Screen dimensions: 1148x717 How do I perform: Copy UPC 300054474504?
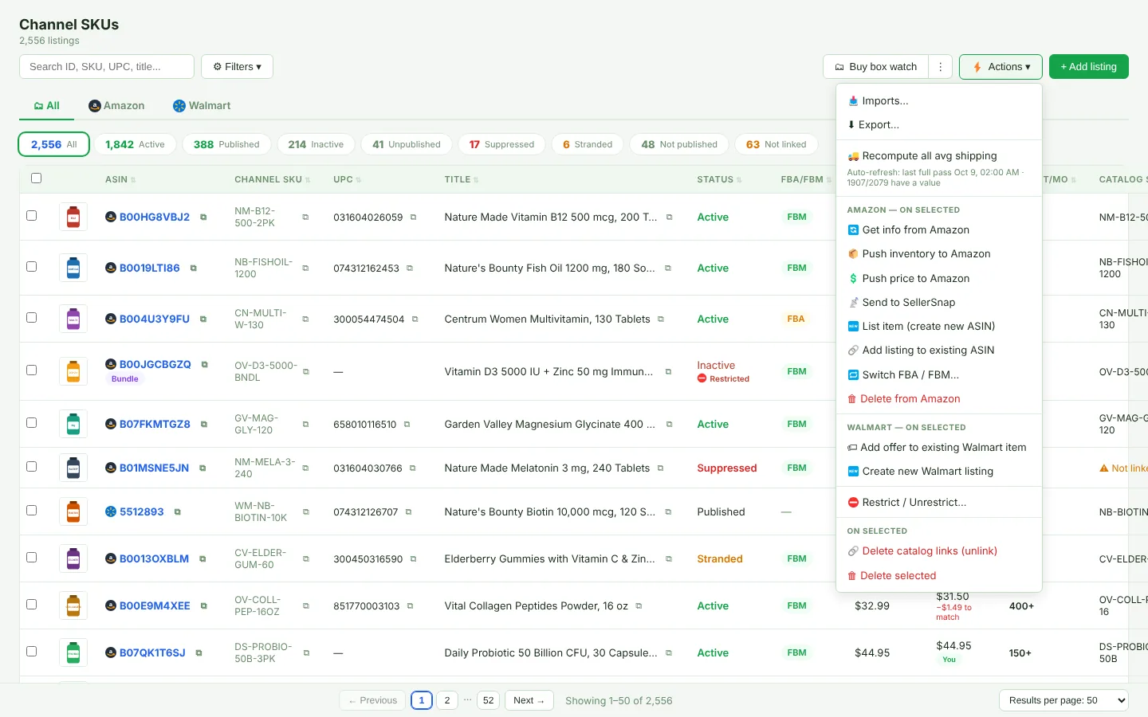pyautogui.click(x=415, y=319)
